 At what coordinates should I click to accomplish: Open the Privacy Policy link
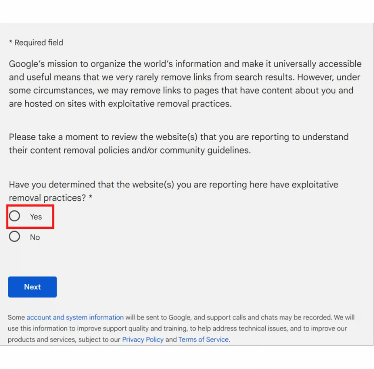coord(143,339)
